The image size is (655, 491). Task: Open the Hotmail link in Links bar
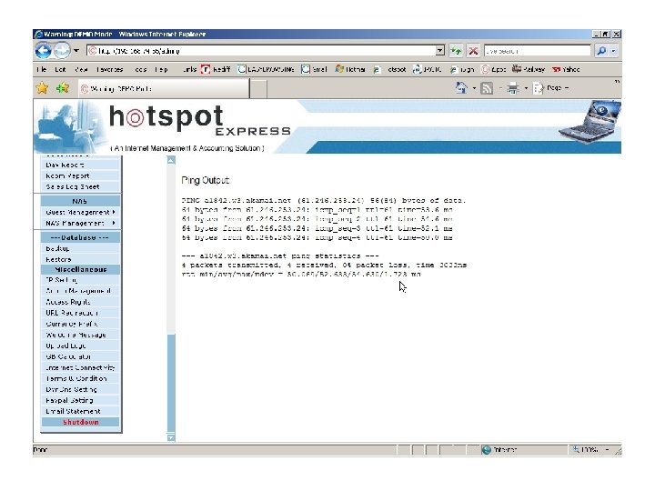pyautogui.click(x=350, y=69)
